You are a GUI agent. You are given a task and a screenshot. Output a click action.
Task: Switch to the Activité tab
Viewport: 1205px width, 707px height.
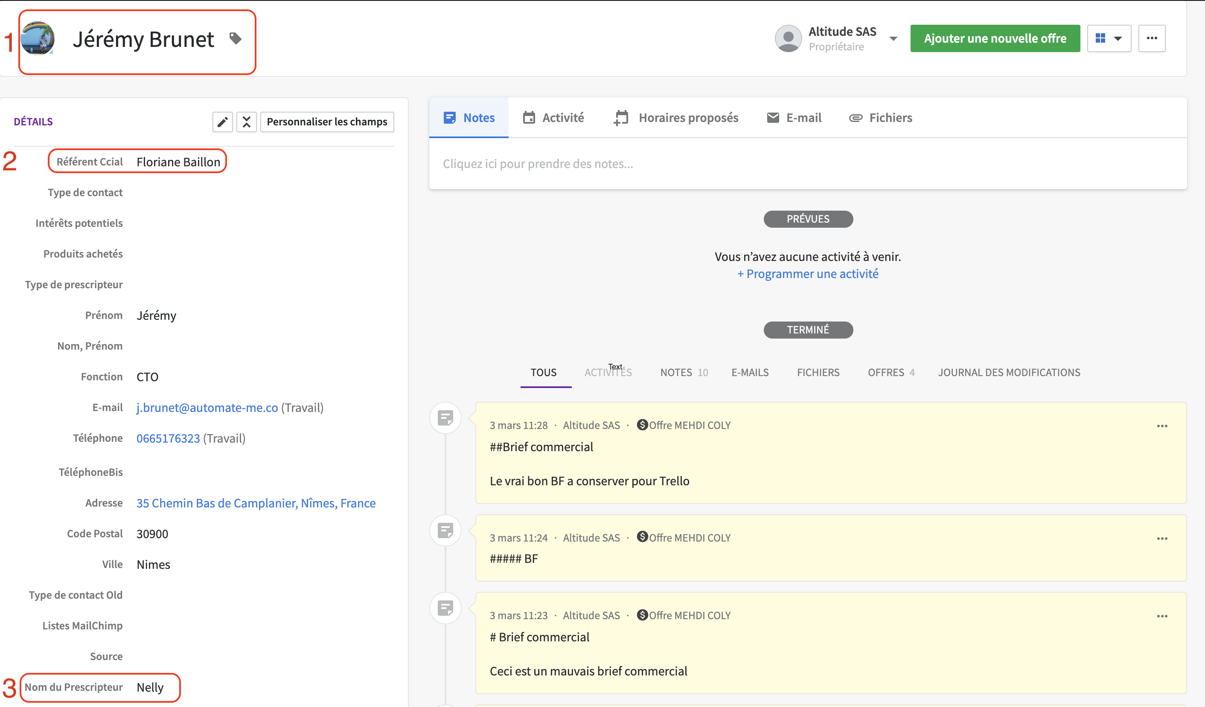tap(553, 118)
